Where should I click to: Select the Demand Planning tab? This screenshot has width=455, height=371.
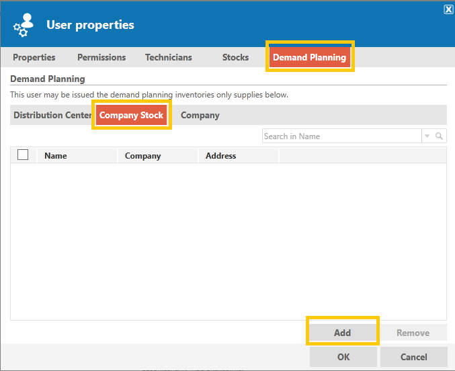click(310, 57)
